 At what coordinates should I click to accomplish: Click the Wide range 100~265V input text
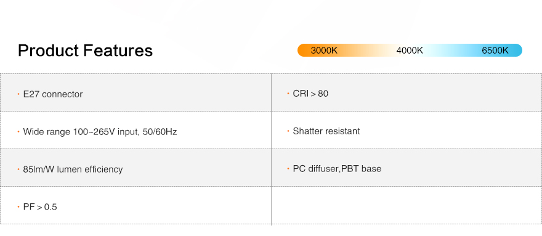click(100, 132)
